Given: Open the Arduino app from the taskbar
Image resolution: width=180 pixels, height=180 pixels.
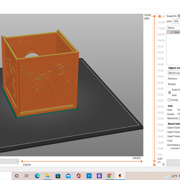Looking at the screenshot, I should pos(89,176).
